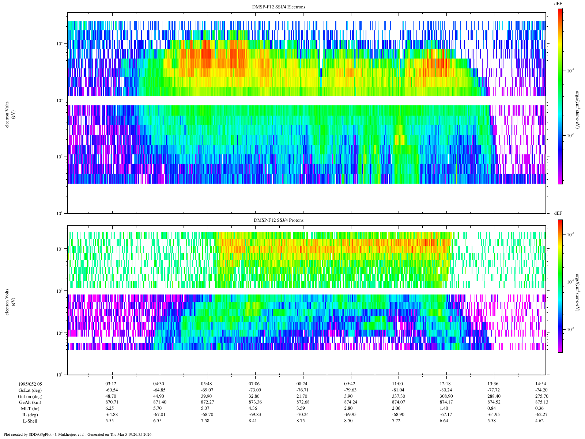Screen dimensions: 585x439
Task: Click the L-Shell row label
Action: point(30,421)
